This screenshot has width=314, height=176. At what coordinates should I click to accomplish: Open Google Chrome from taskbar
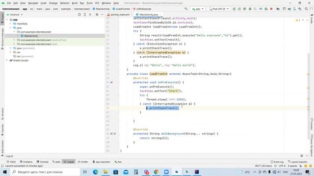pyautogui.click(x=157, y=172)
